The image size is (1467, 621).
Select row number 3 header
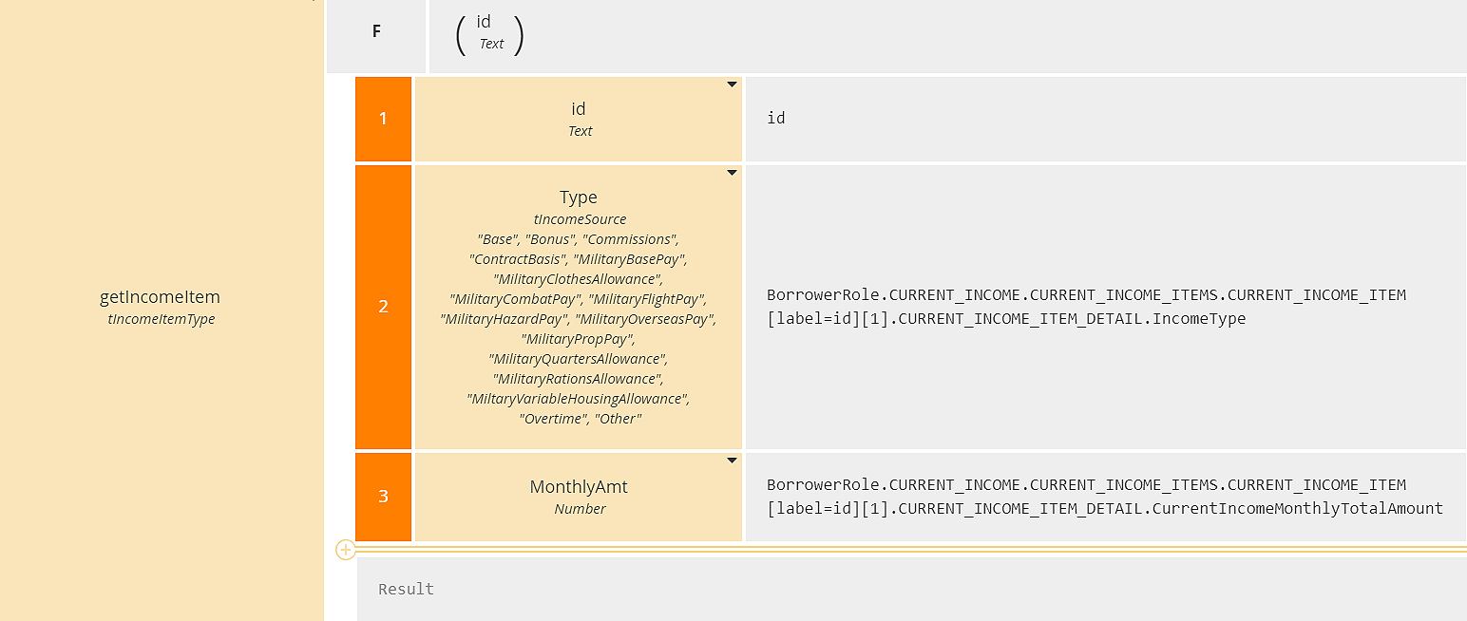click(x=383, y=497)
